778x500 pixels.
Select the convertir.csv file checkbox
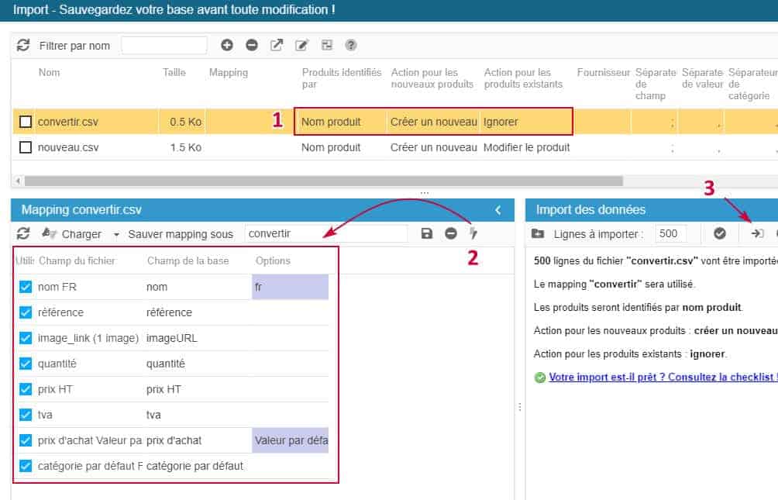(x=26, y=122)
